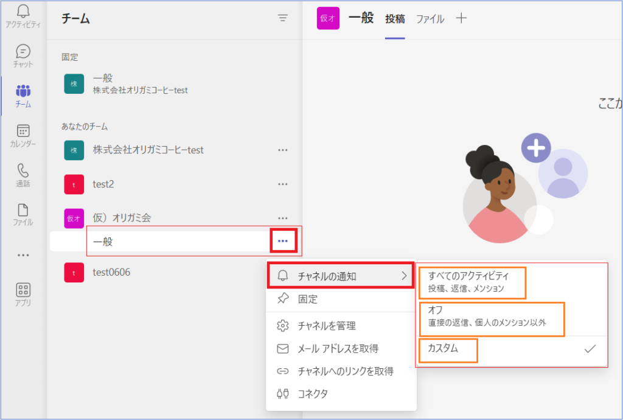The width and height of the screenshot is (623, 420).
Task: Select the test0606 team
Action: (111, 272)
